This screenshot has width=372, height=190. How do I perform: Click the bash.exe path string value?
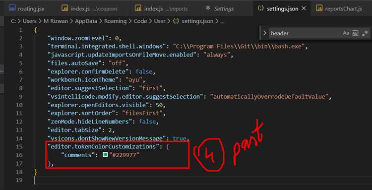[239, 46]
